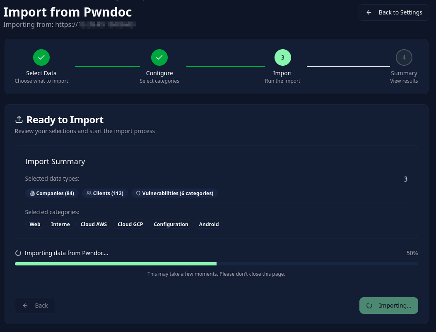Click the 'View results' step description

(x=404, y=81)
